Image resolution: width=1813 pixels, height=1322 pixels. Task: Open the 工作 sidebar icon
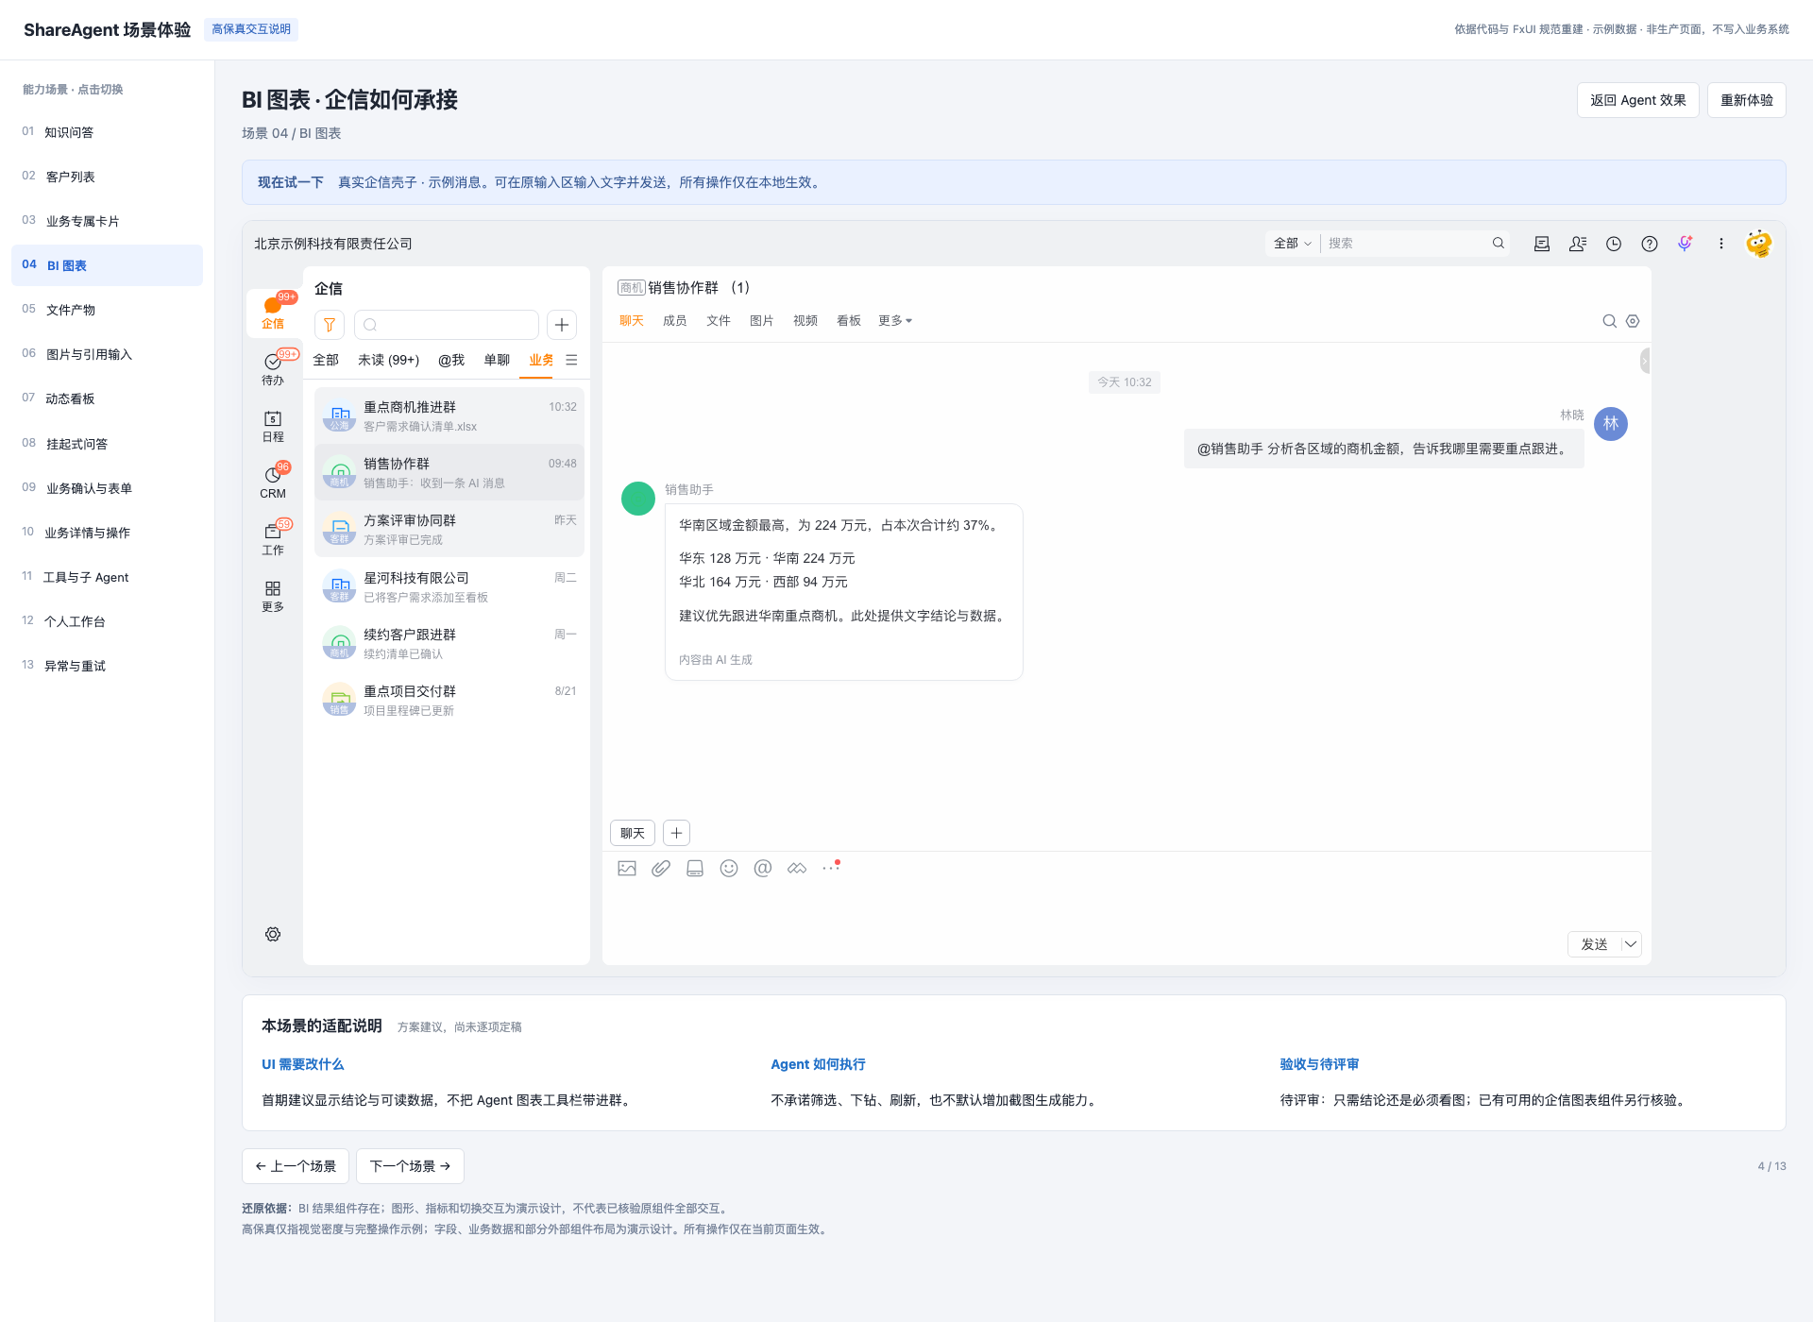coord(273,538)
